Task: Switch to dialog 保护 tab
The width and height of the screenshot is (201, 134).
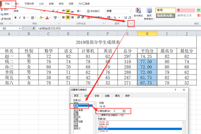Action: (x=127, y=96)
